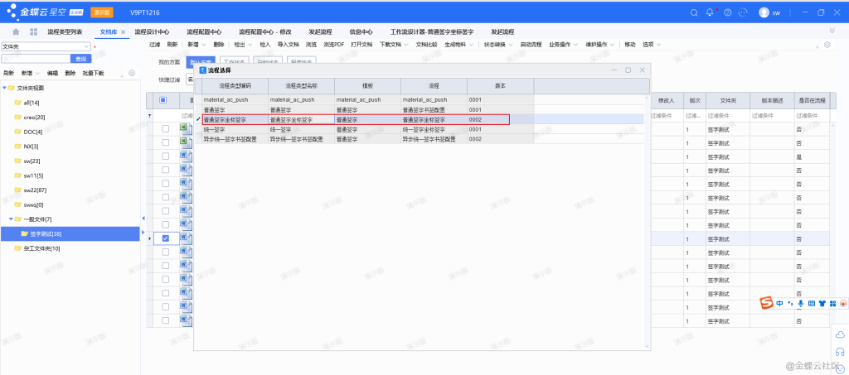Viewport: 849px width, 375px height.
Task: Click the IME skin shirt icon
Action: [822, 304]
